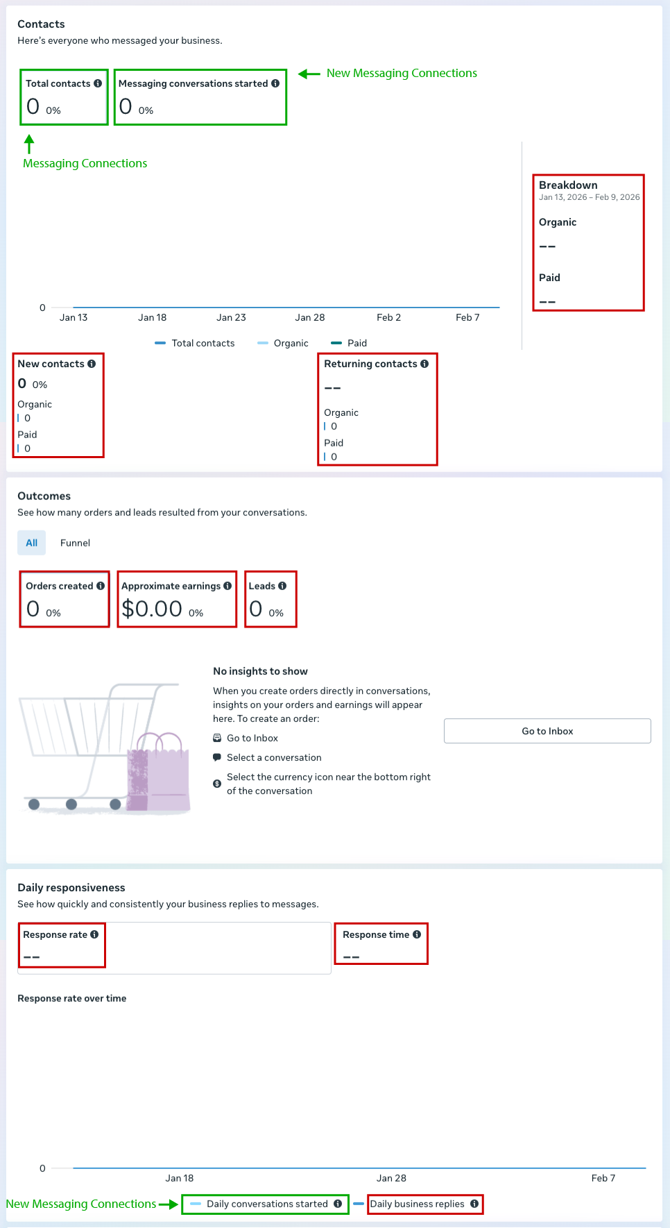Click info icon next to Total contacts
The image size is (670, 1228).
[98, 83]
